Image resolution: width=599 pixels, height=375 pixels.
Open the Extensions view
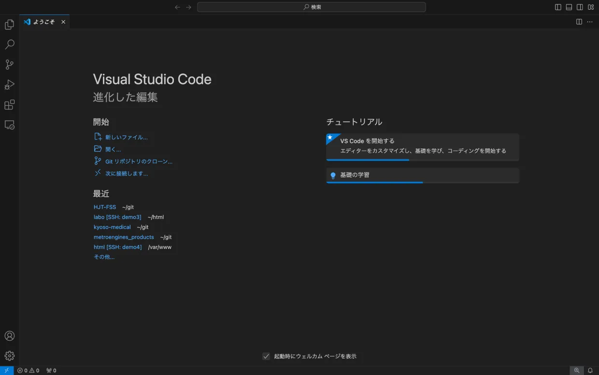[x=10, y=105]
